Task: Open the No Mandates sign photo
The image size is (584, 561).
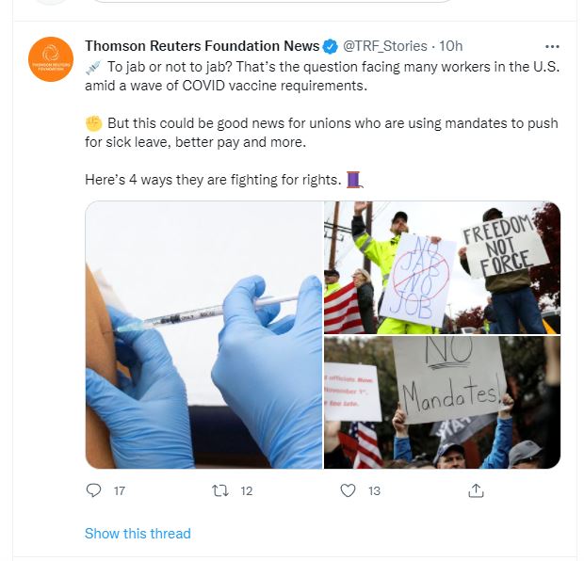Action: pos(442,403)
